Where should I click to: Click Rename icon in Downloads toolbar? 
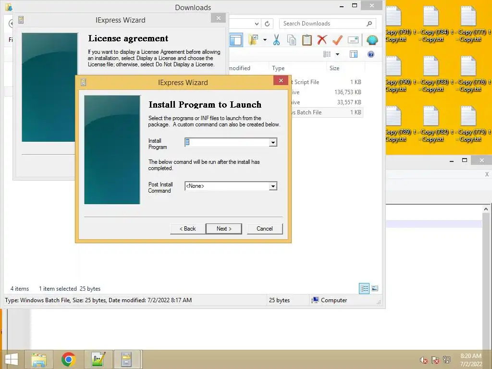tap(353, 40)
